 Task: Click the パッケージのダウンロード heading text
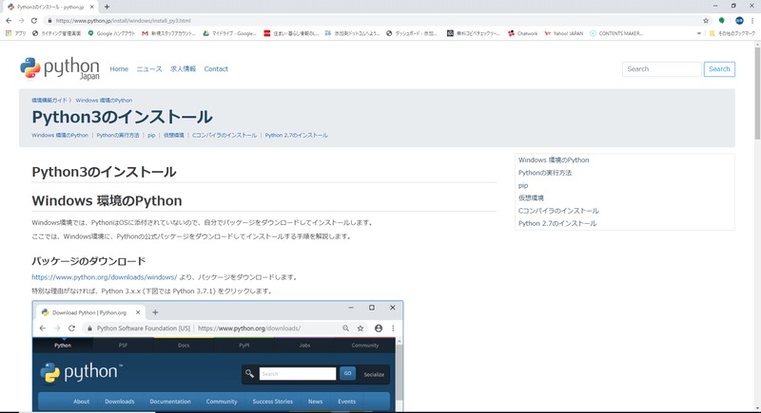click(x=88, y=261)
